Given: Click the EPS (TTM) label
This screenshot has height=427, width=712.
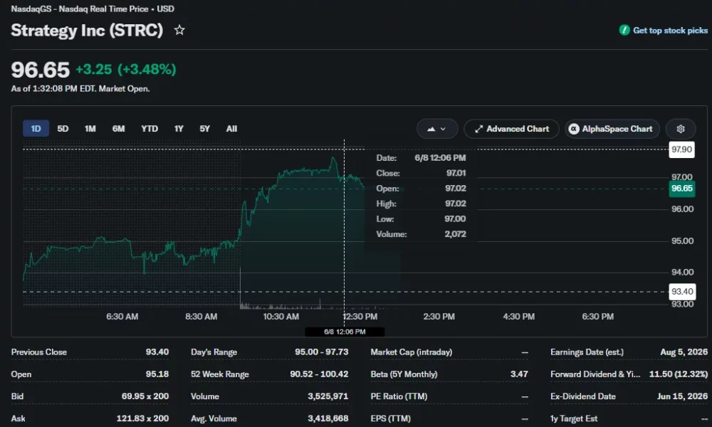Looking at the screenshot, I should click(x=390, y=418).
